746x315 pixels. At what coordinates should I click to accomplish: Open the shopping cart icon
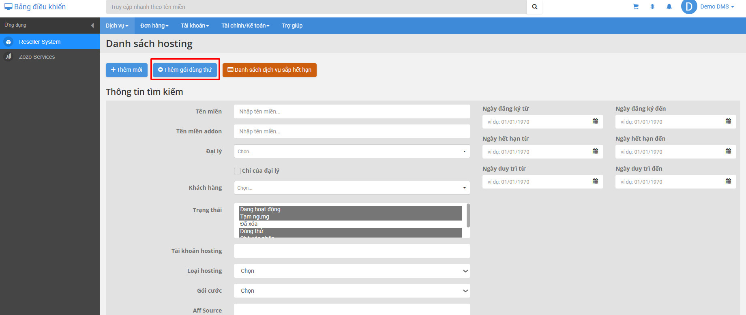tap(636, 6)
